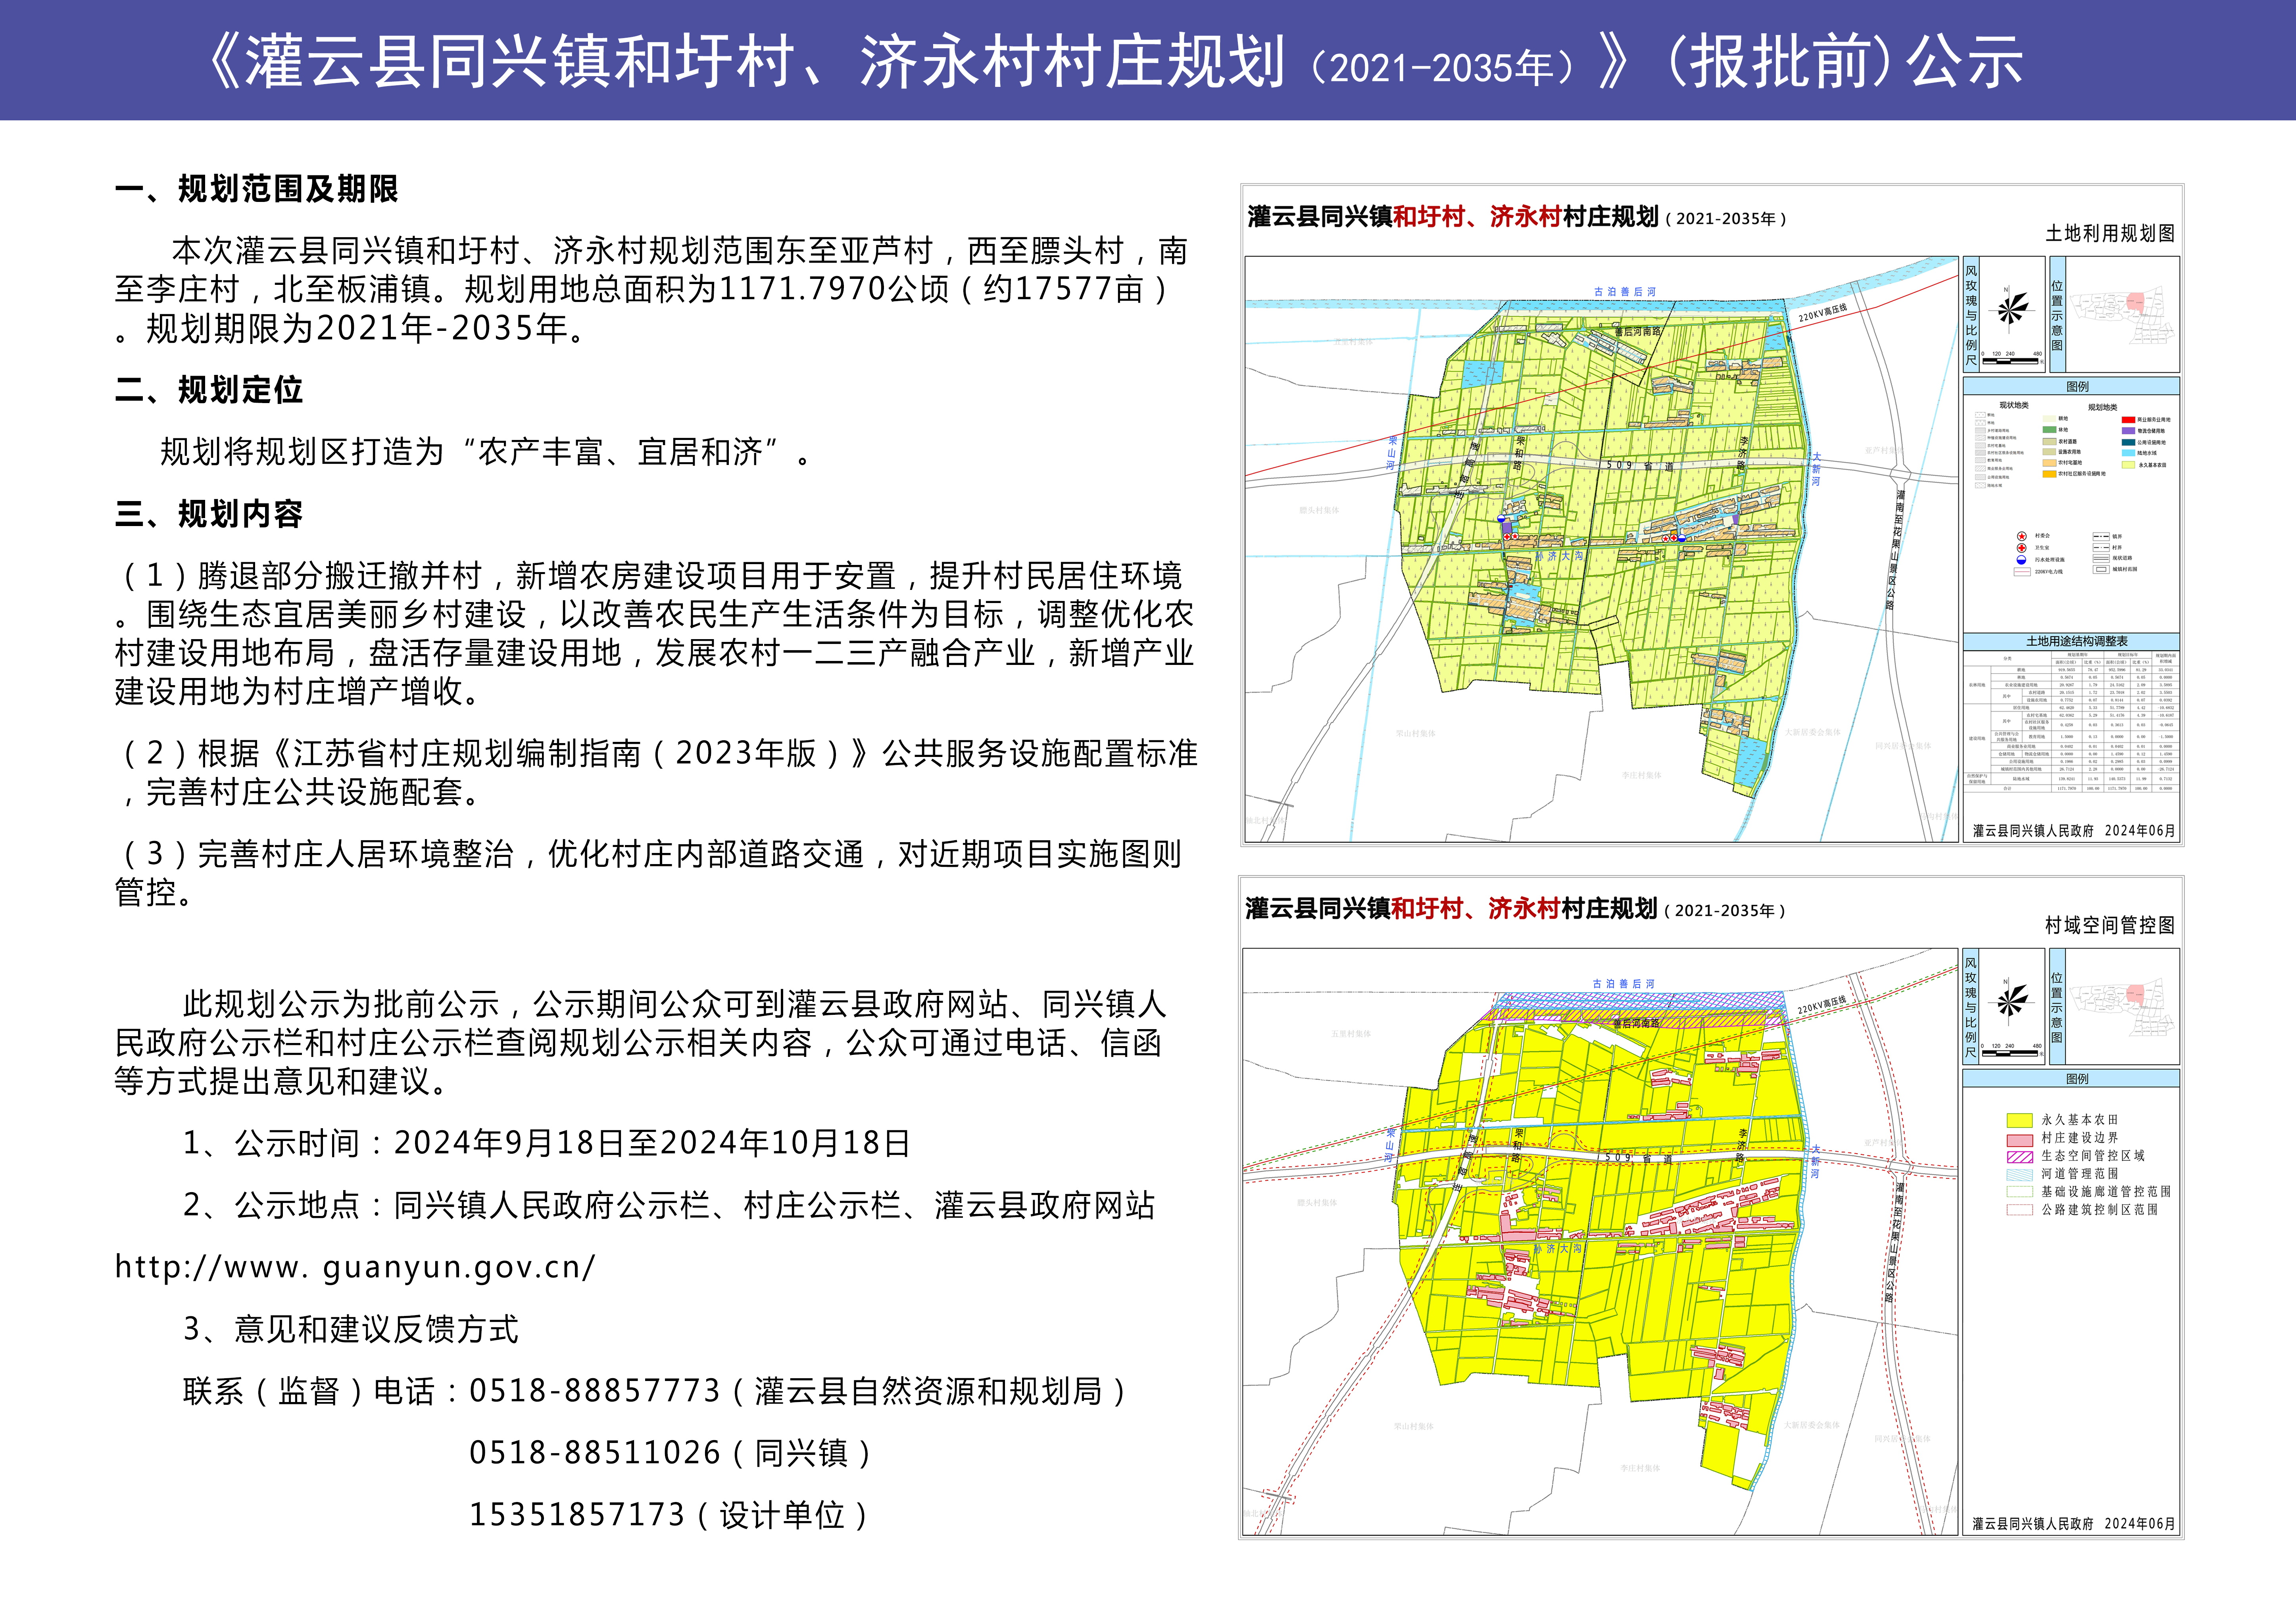Click the 意见和建议反馈方式 line
The image size is (2296, 1623).
[x=351, y=1329]
